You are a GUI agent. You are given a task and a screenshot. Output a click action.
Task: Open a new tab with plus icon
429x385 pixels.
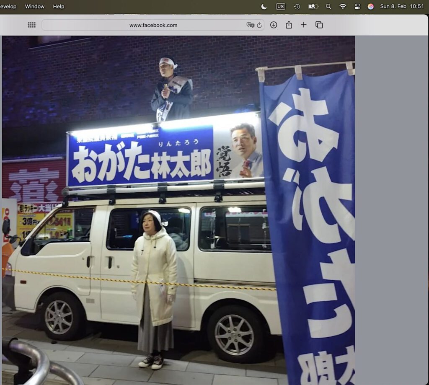coord(304,25)
